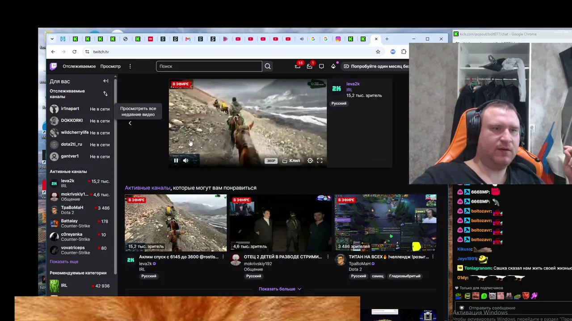Open the three-dot more menu in Twitch header
The width and height of the screenshot is (572, 321).
click(130, 66)
